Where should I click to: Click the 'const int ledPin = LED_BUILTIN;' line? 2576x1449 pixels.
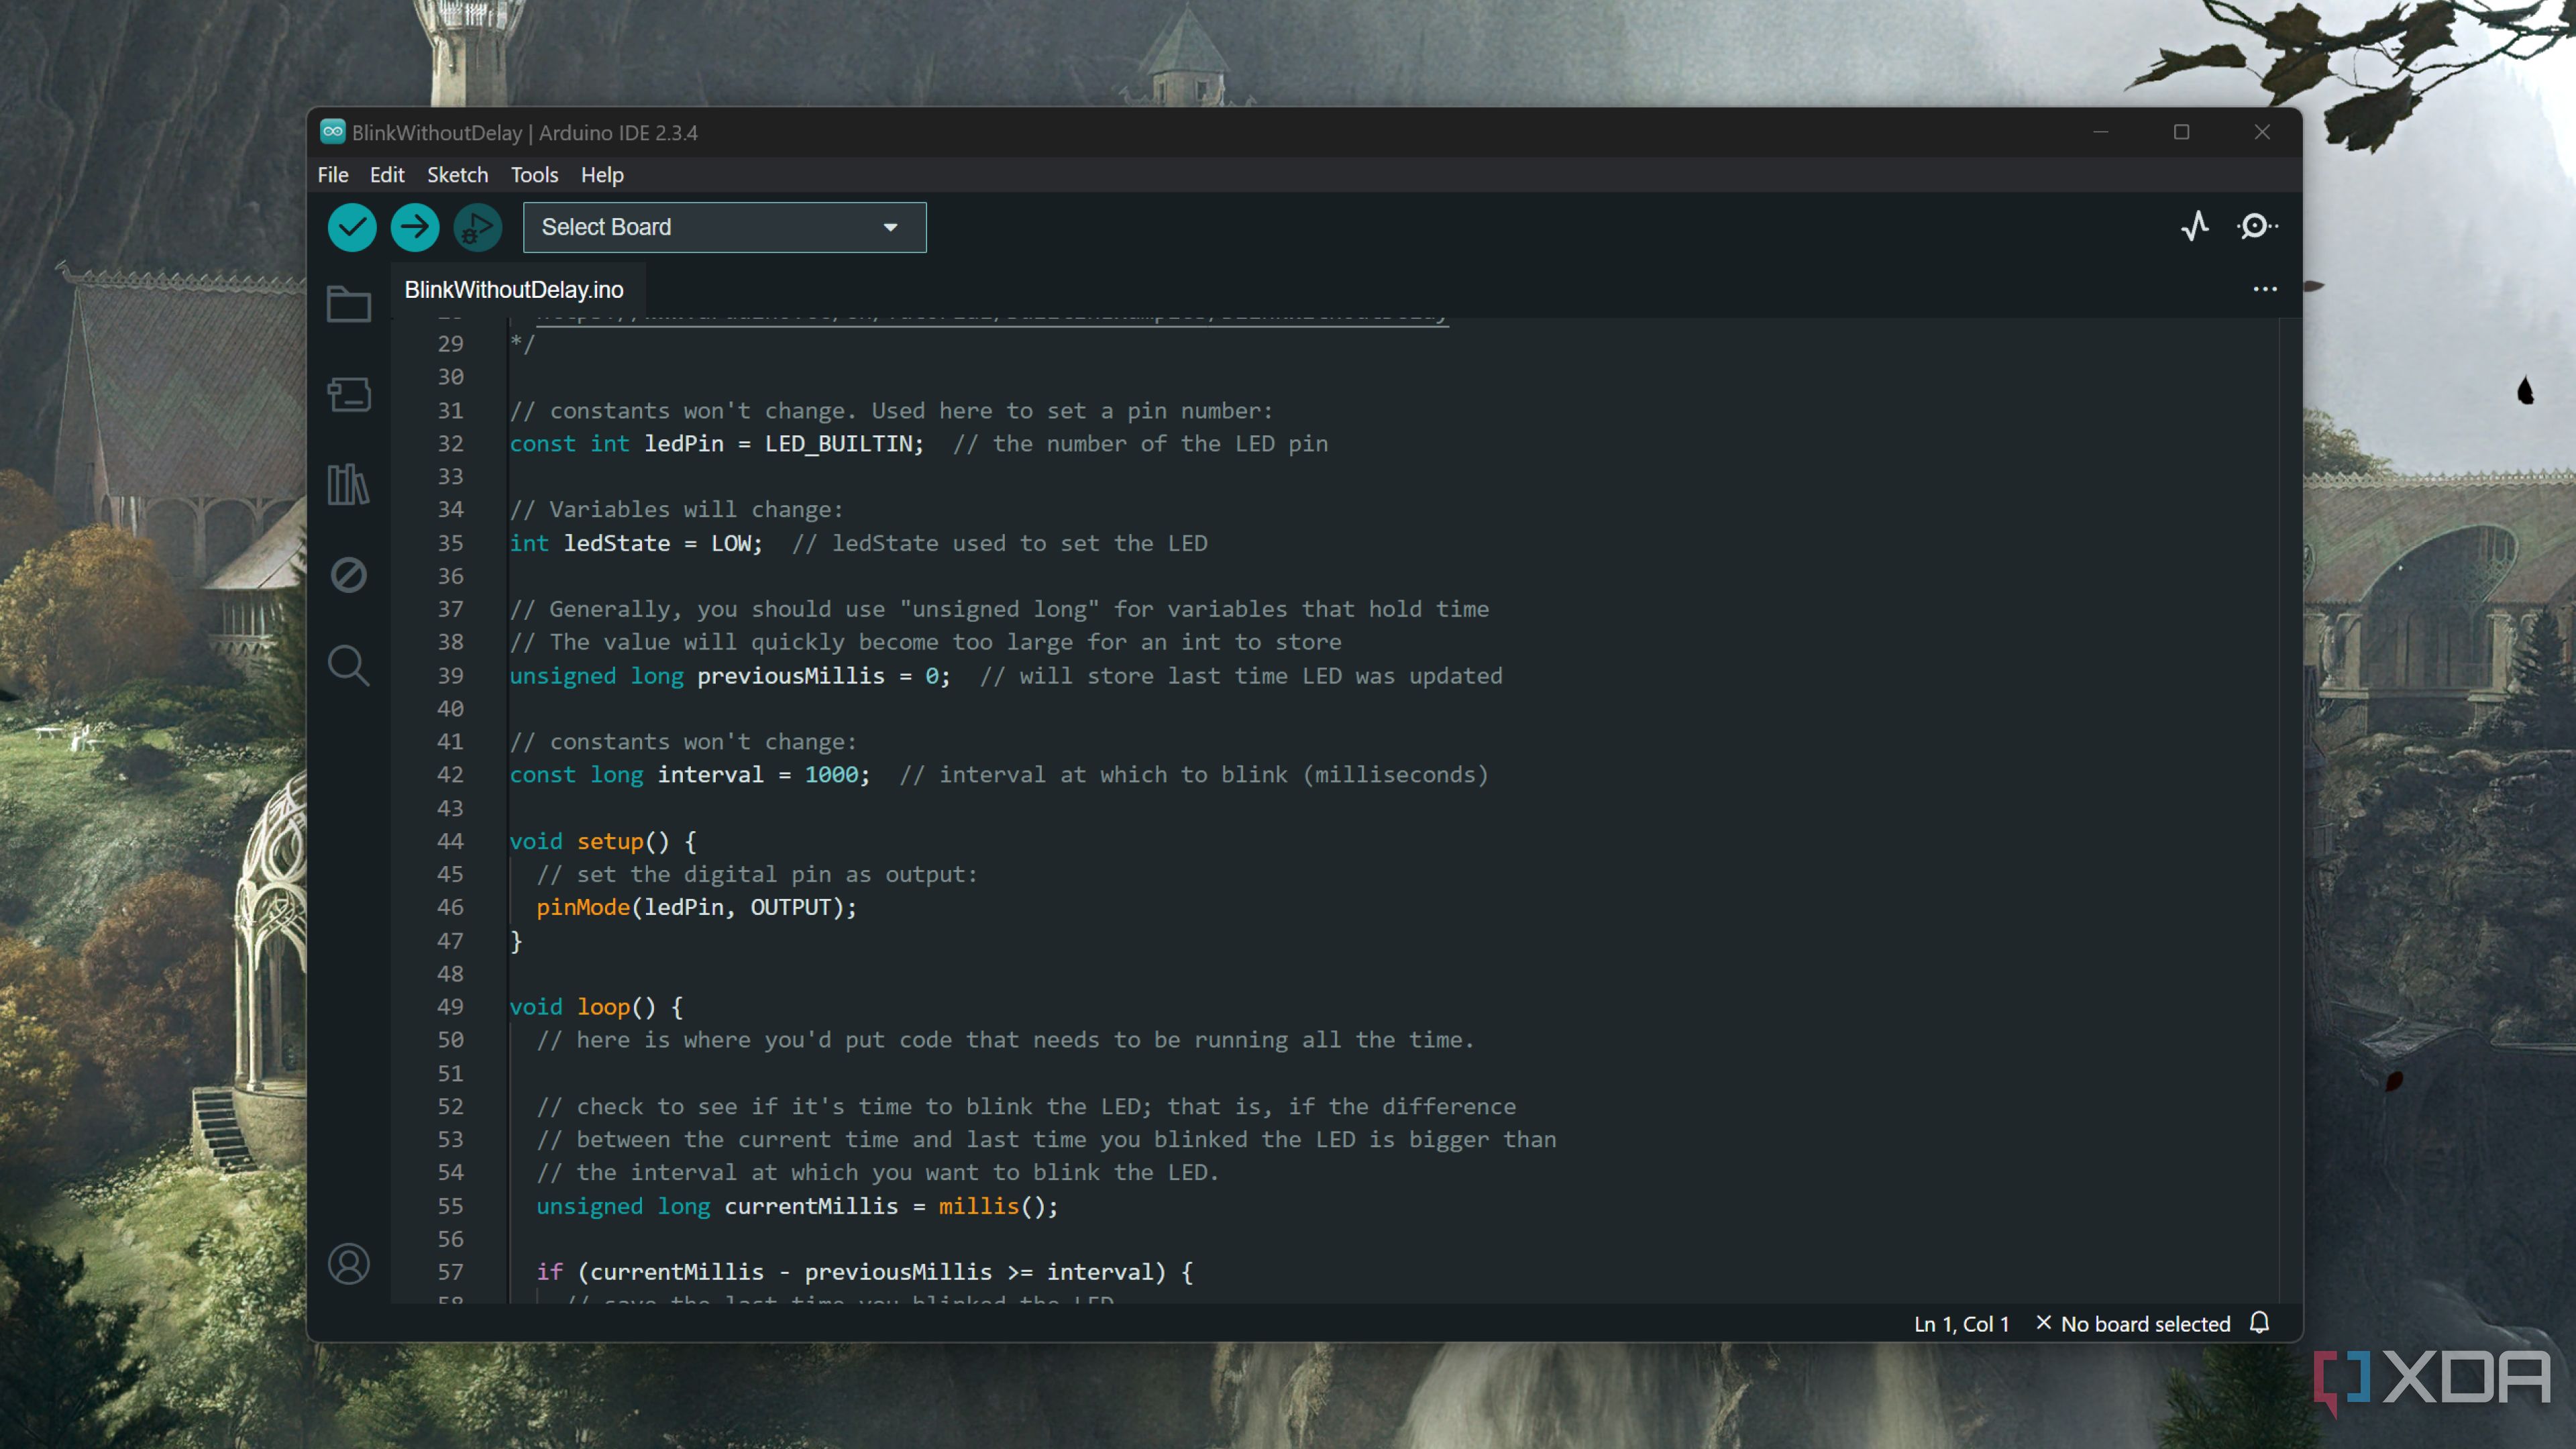click(717, 443)
